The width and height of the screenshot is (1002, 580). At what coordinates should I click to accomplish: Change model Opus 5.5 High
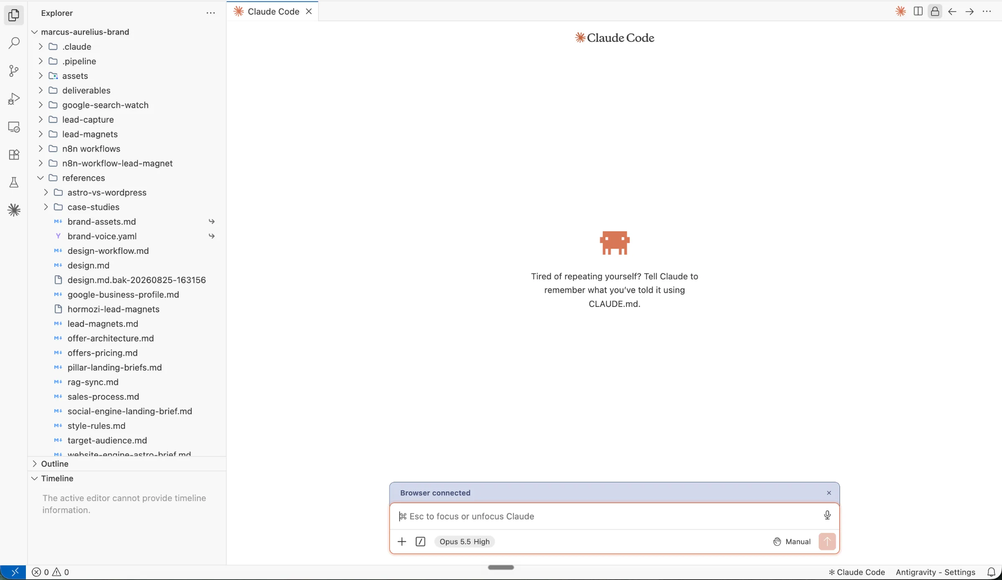465,542
